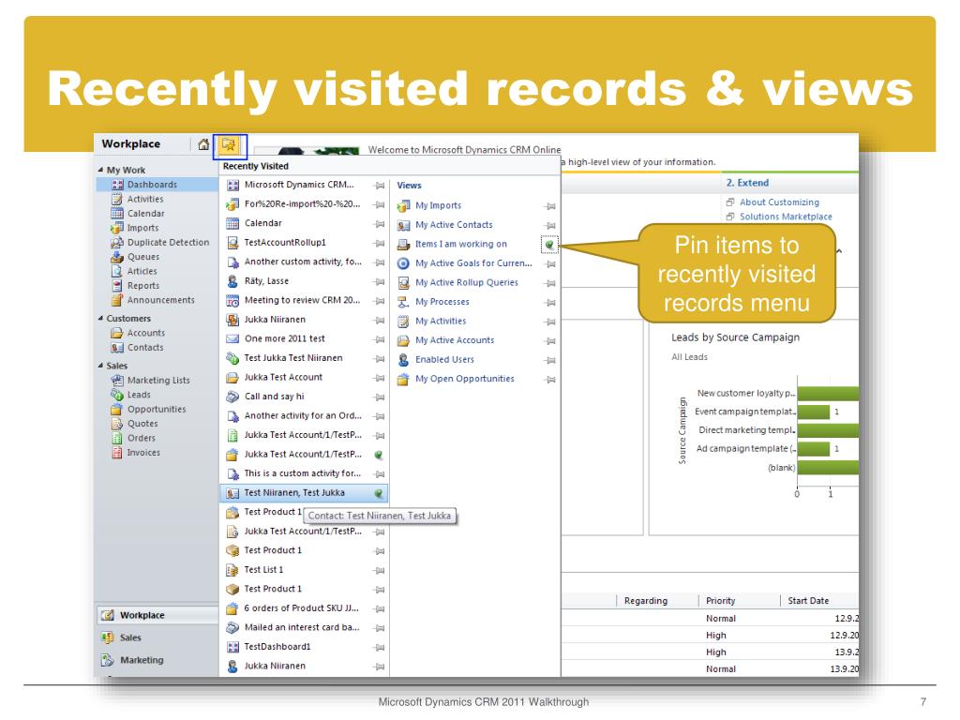Open Another activity for an Ord... entry
The height and width of the screenshot is (720, 960).
point(303,415)
